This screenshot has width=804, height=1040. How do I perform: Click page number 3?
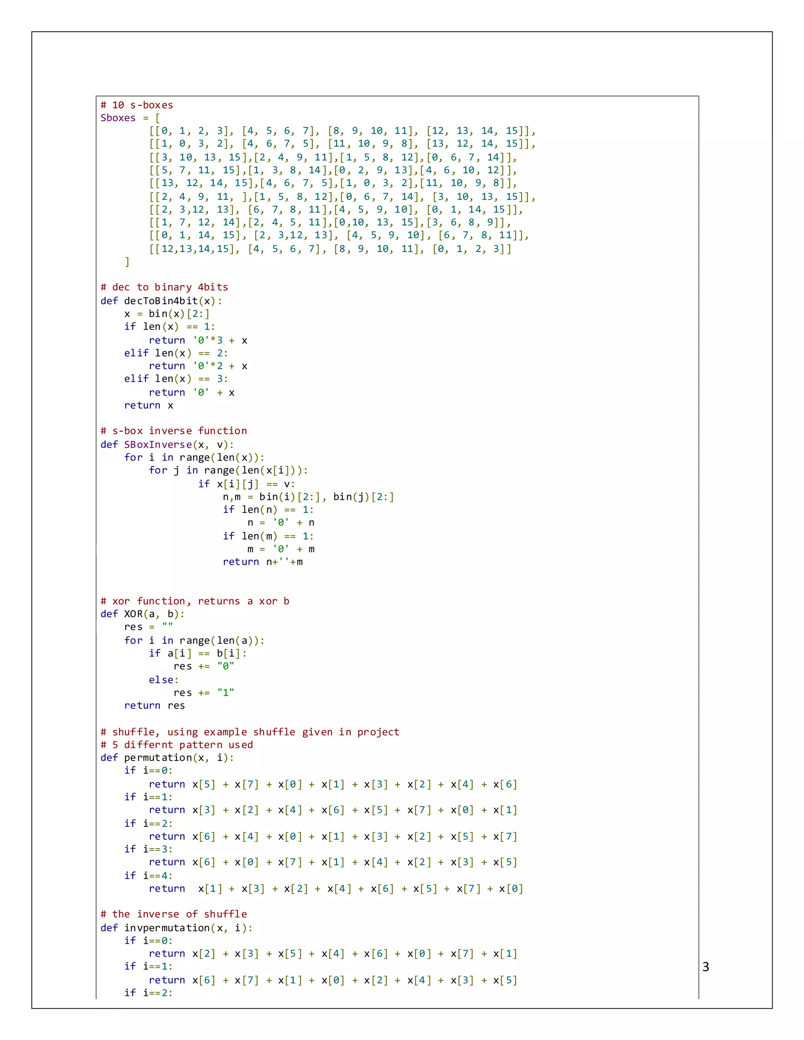705,967
